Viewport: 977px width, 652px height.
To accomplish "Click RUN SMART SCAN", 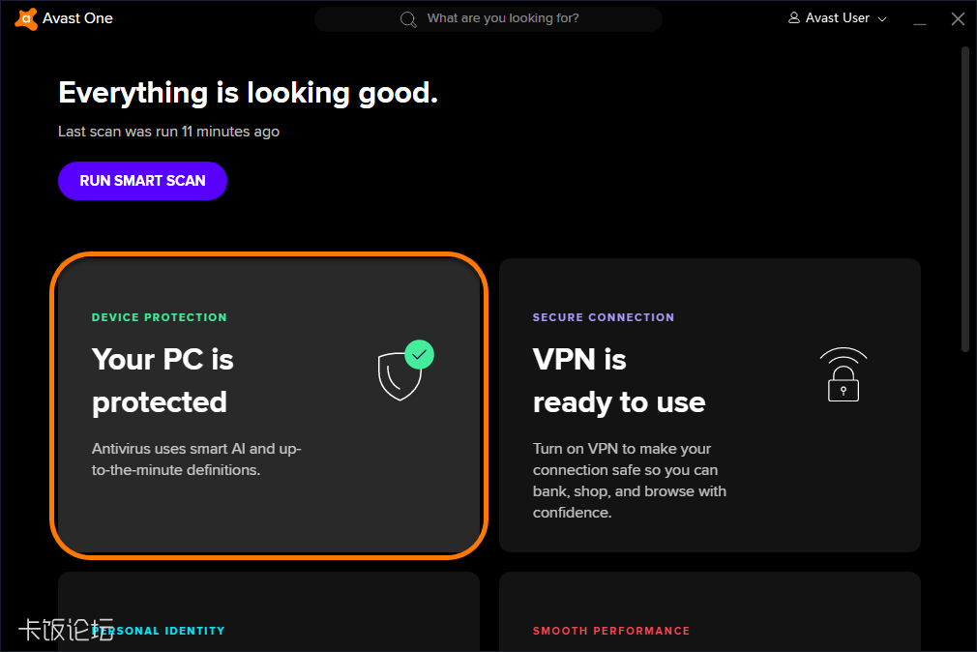I will pyautogui.click(x=142, y=181).
